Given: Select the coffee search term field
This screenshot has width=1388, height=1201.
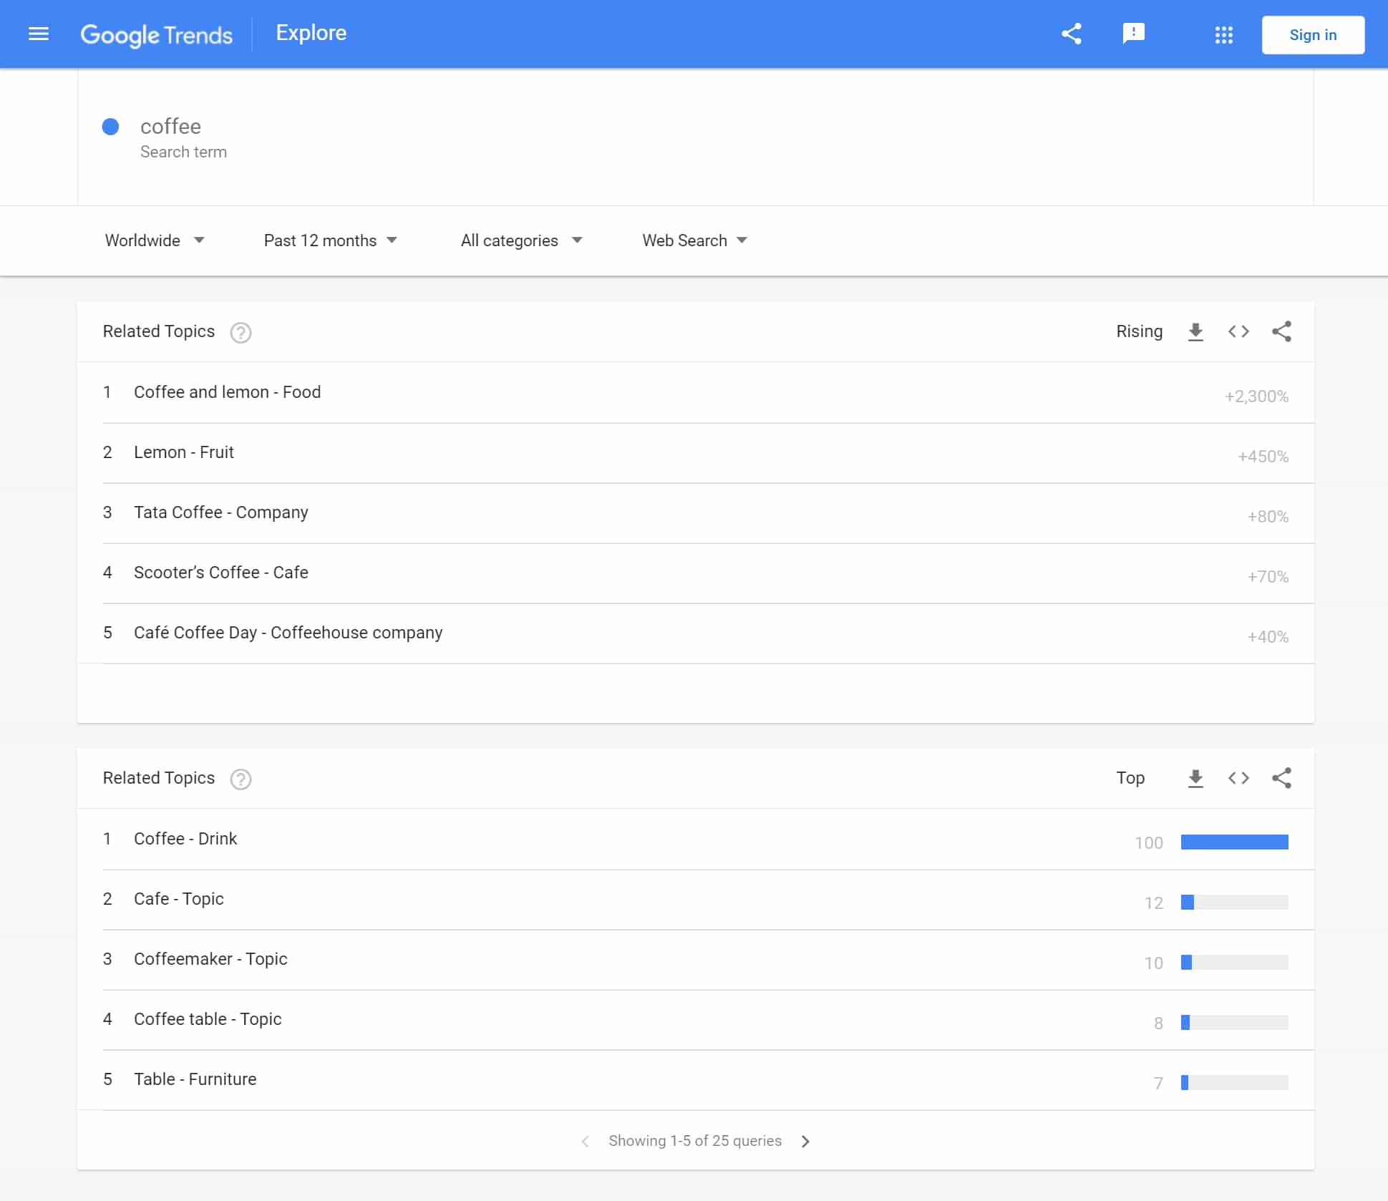Looking at the screenshot, I should (696, 137).
